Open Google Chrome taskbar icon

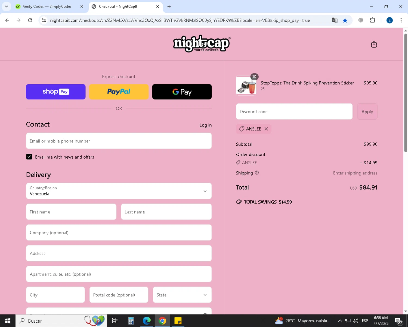point(162,321)
